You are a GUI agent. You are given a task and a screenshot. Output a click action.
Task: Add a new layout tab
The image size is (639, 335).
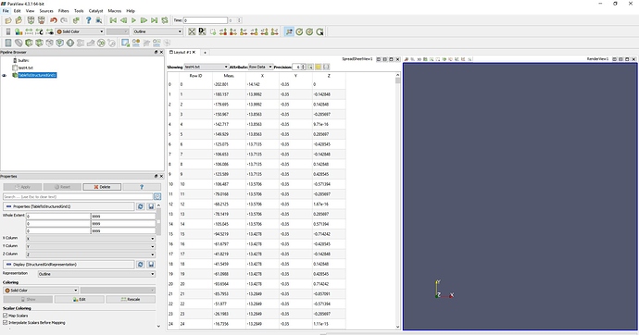pos(205,52)
